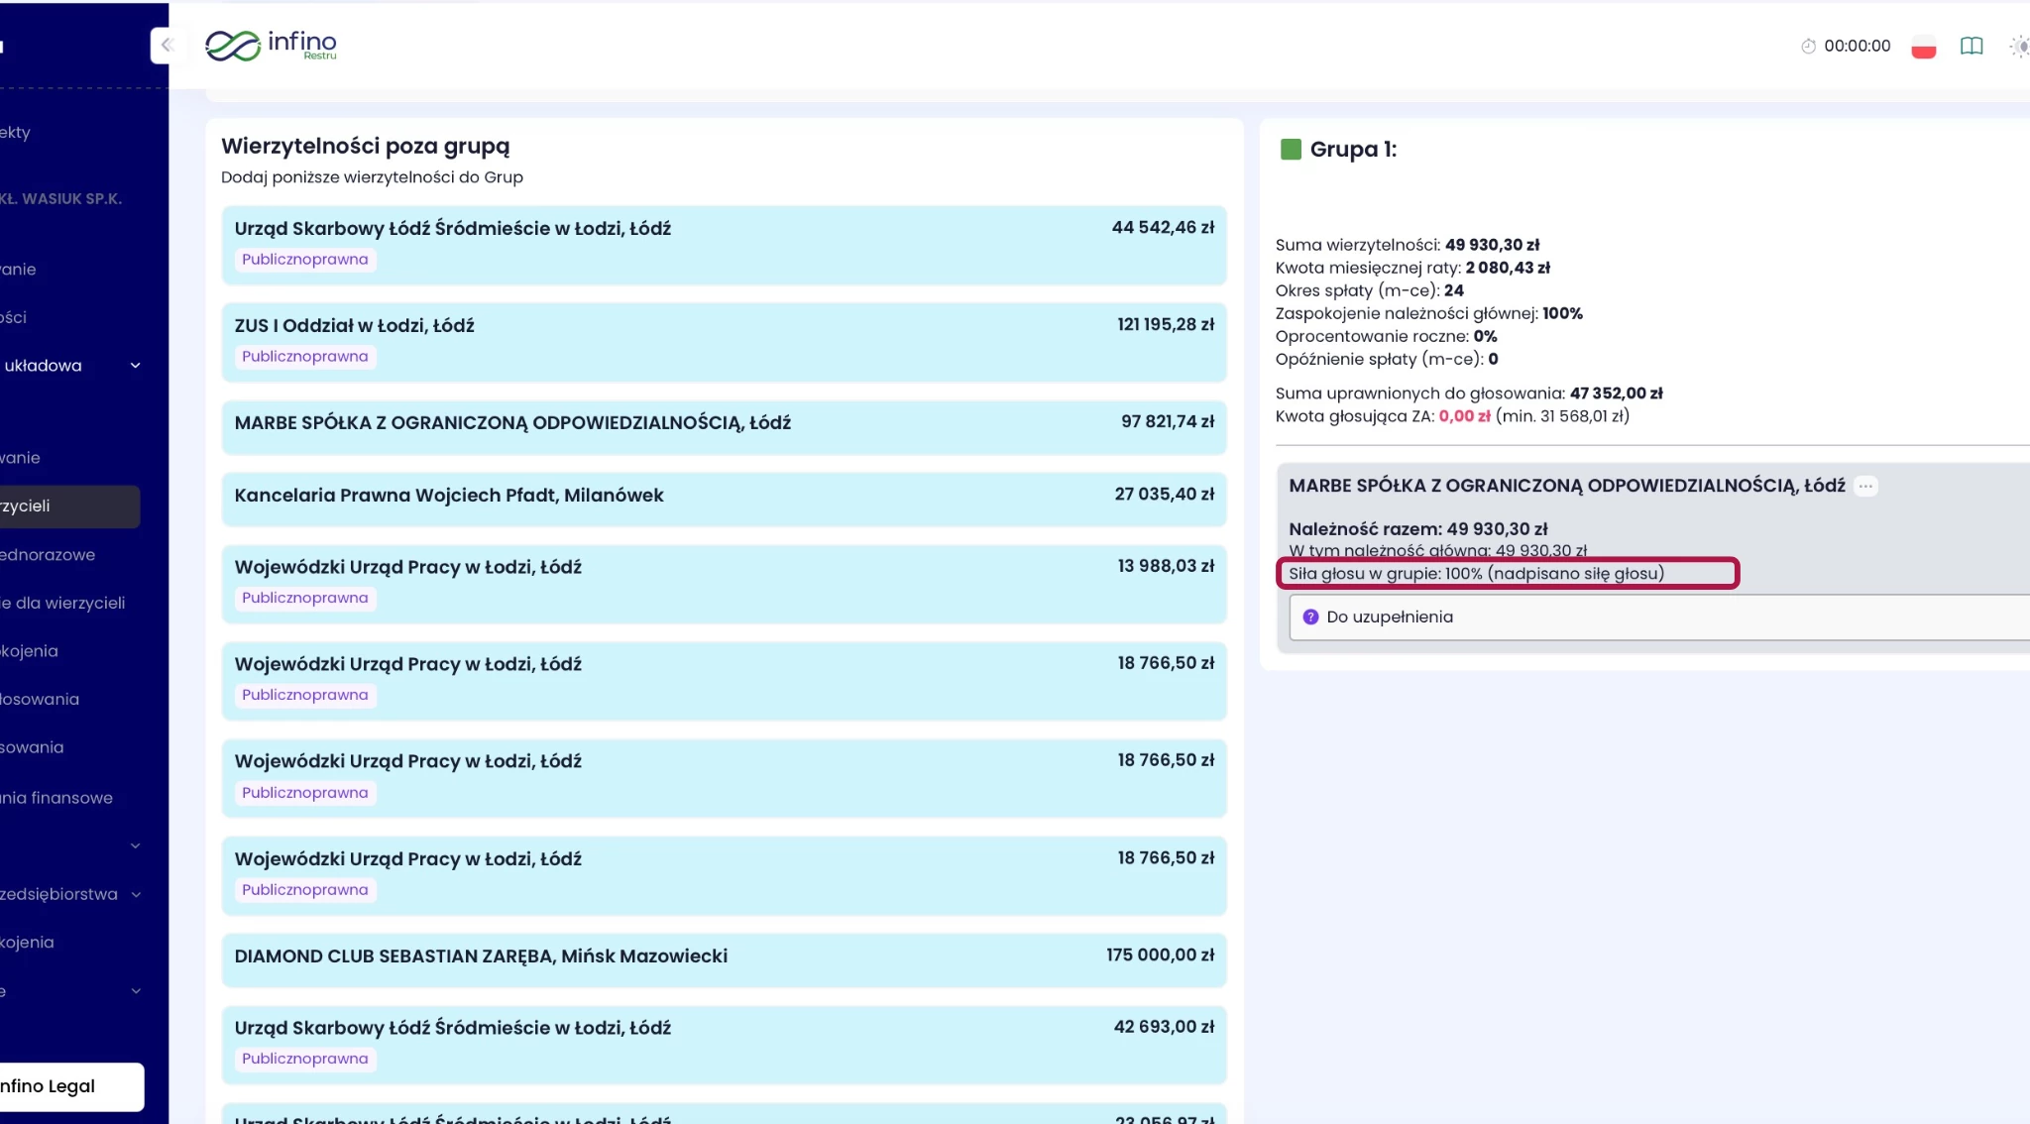Click the purple question mark status icon
This screenshot has width=2030, height=1124.
(x=1310, y=617)
